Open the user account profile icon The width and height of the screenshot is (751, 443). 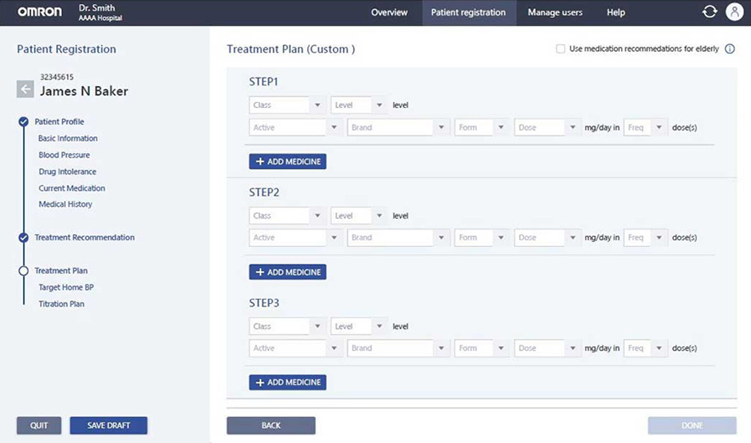[734, 12]
